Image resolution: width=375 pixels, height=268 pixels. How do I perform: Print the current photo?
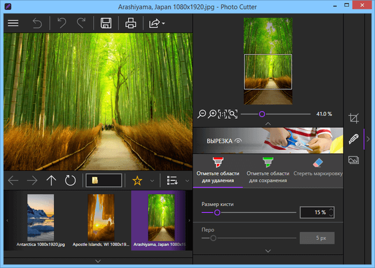coord(131,23)
